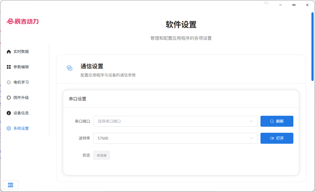The image size is (315, 192).
Task: Switch to the 固件升级 page label
Action: tap(21, 98)
